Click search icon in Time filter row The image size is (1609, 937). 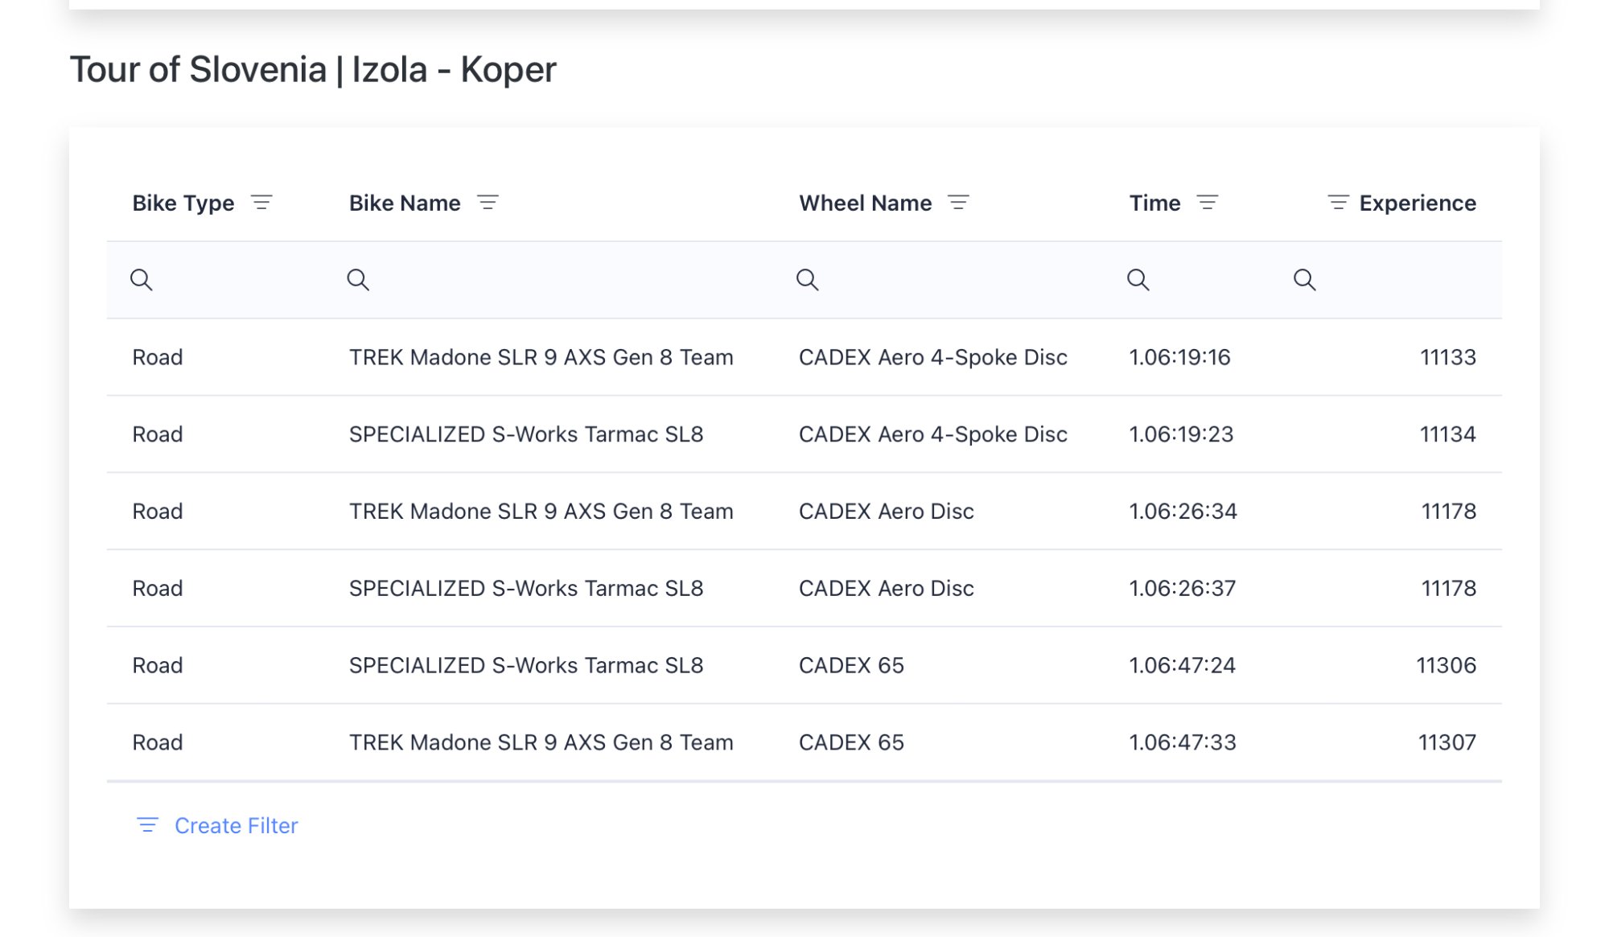(x=1138, y=280)
